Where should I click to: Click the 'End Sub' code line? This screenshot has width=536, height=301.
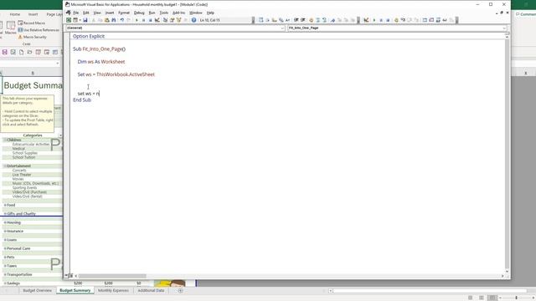coord(82,100)
